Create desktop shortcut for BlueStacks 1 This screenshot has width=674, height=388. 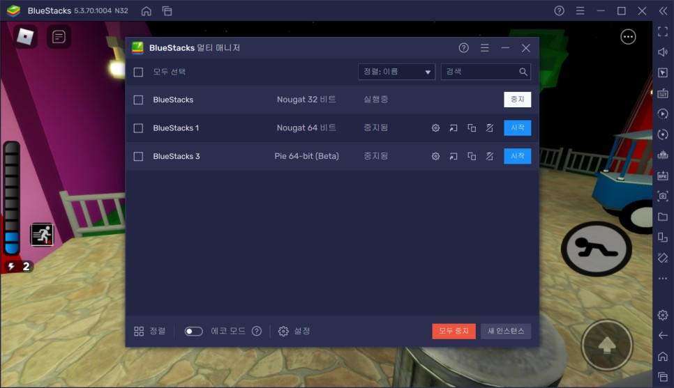click(x=454, y=128)
